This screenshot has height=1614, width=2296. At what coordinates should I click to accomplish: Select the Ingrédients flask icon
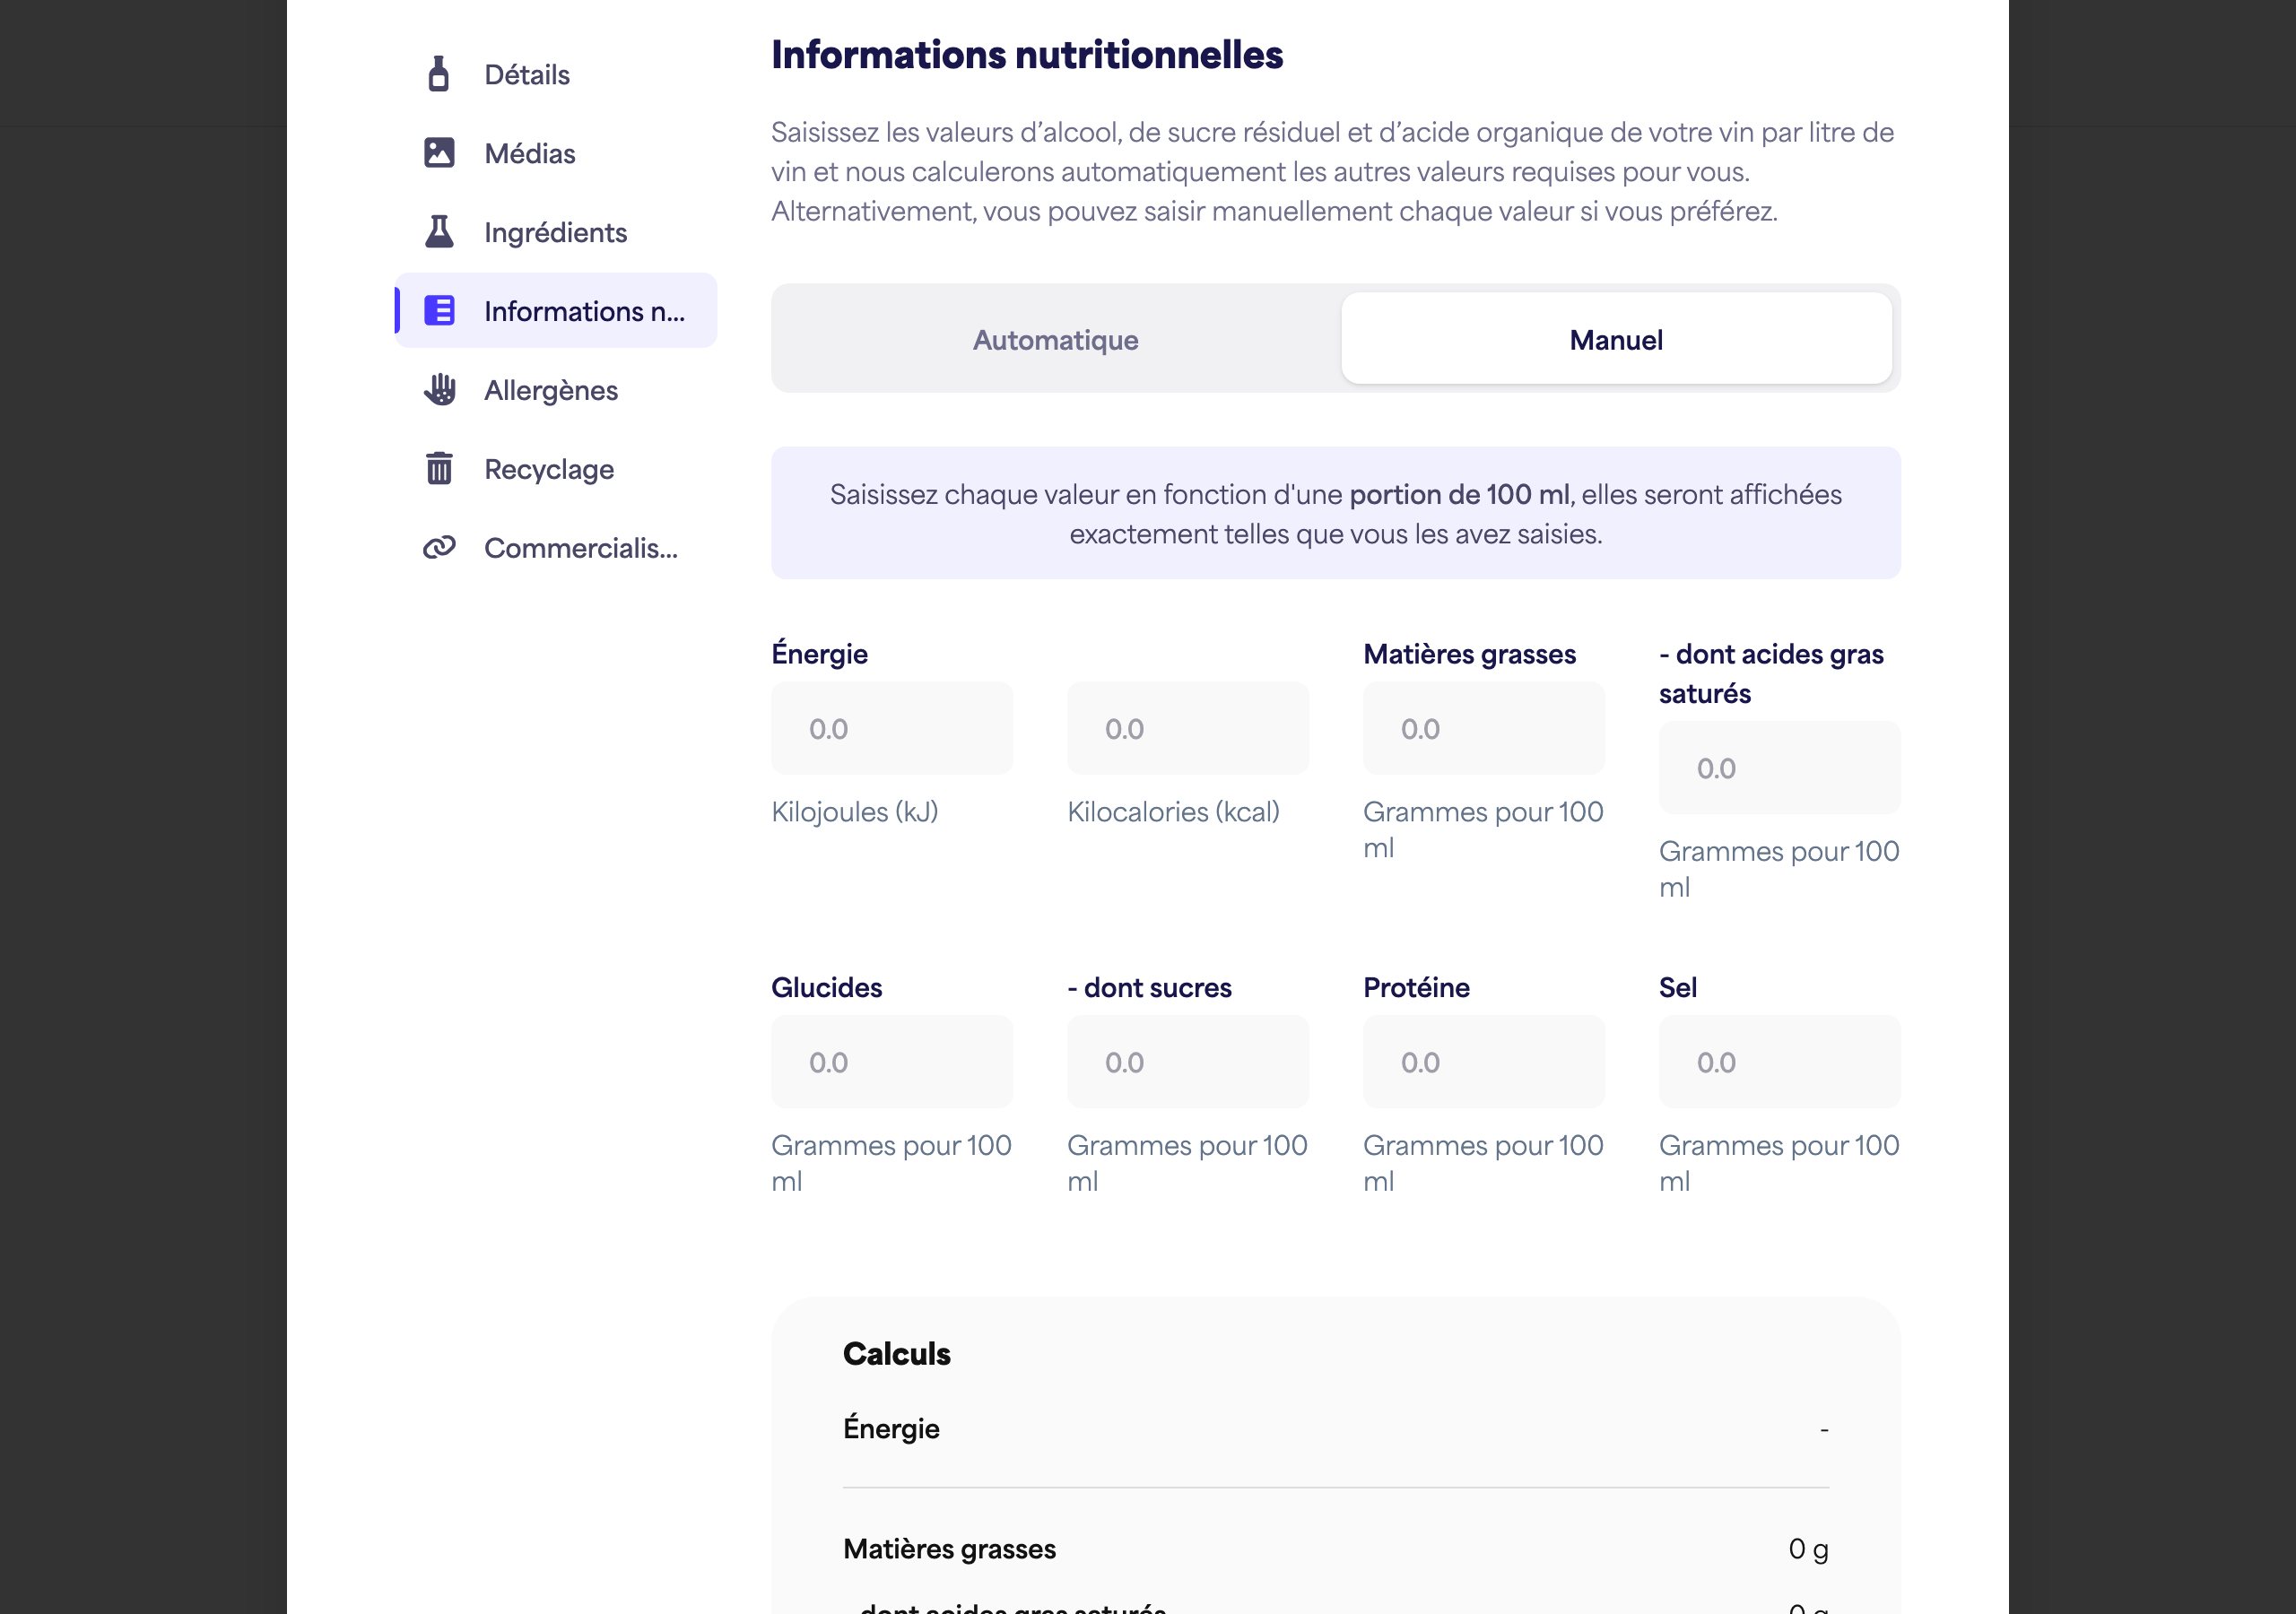[439, 232]
